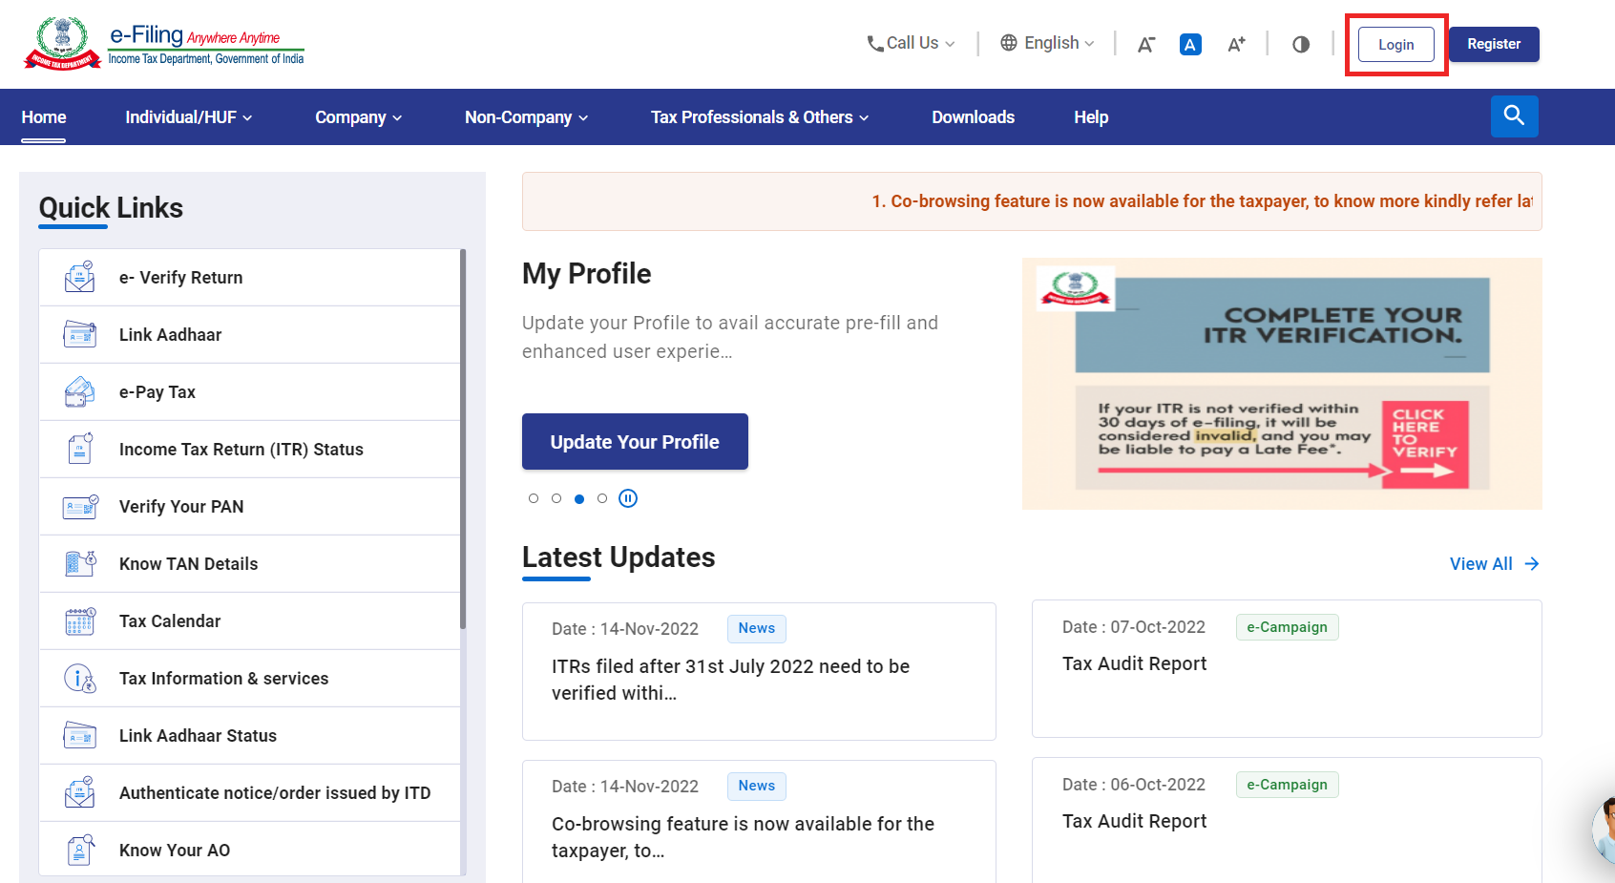This screenshot has width=1615, height=883.
Task: Open the chat assistant avatar
Action: [x=1604, y=830]
